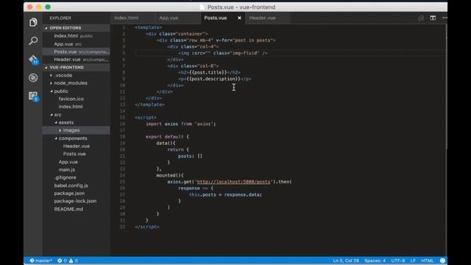The width and height of the screenshot is (471, 265).
Task: Open Posts.vue under components folder
Action: click(77, 154)
